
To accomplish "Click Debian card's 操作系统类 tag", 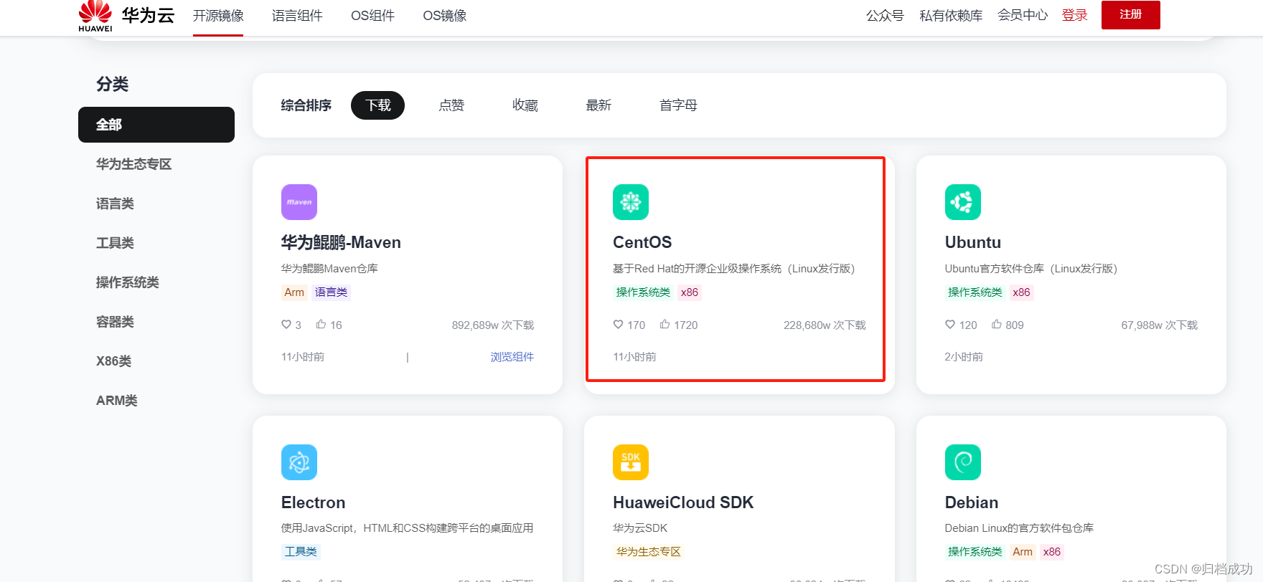I will pos(975,552).
